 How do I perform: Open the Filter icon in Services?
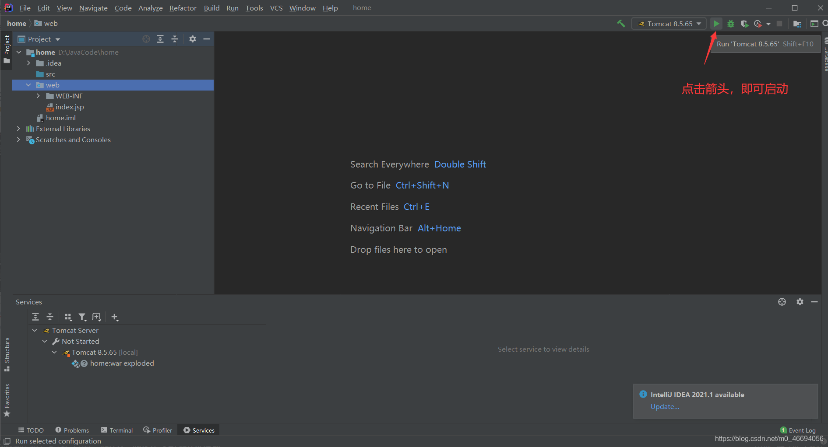coord(82,317)
